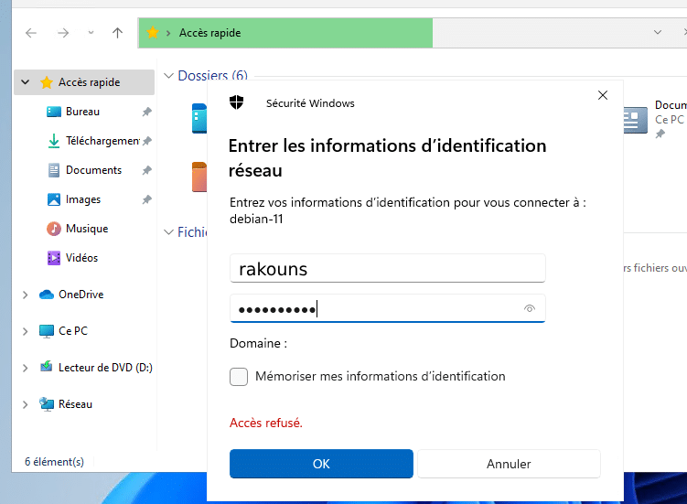This screenshot has height=504, width=687.
Task: Select the Documents folder icon
Action: (x=54, y=170)
